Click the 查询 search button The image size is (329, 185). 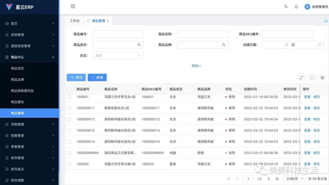coord(76,77)
